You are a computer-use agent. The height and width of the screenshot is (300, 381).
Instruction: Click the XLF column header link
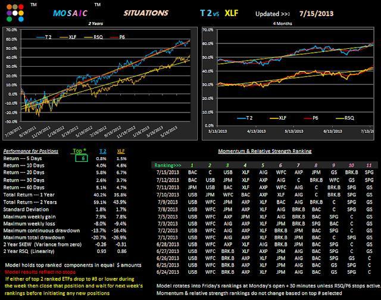[121, 151]
